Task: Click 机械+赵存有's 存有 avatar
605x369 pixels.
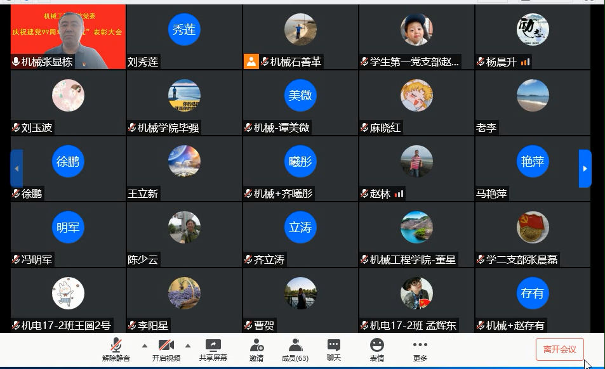Action: [533, 294]
